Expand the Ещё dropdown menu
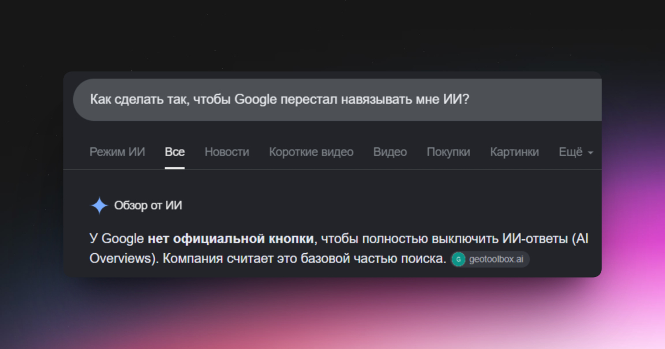The width and height of the screenshot is (665, 349). [576, 152]
